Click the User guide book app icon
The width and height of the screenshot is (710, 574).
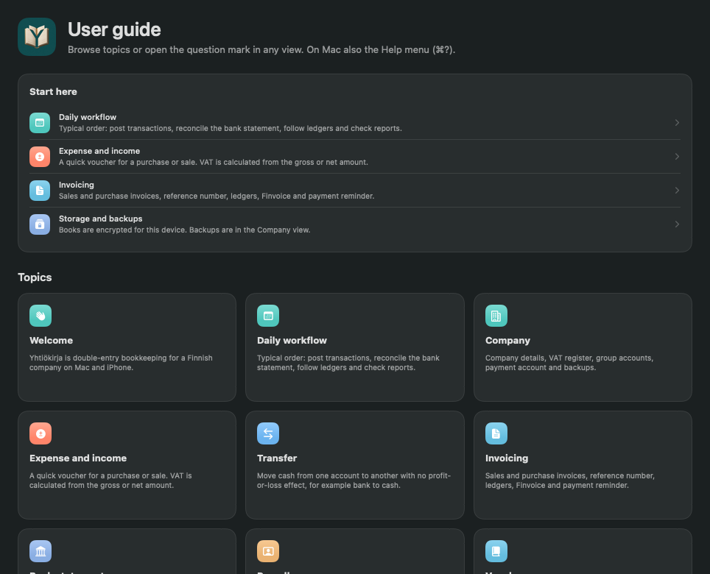37,37
